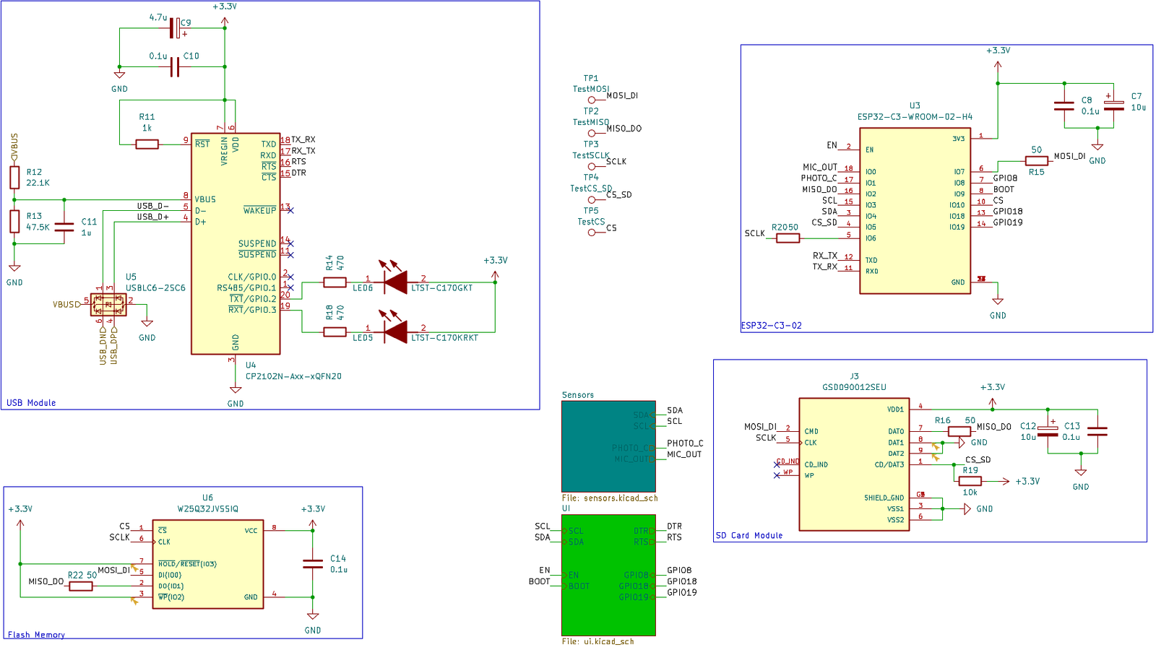Select test point TP1 TestMOSI circle

592,100
